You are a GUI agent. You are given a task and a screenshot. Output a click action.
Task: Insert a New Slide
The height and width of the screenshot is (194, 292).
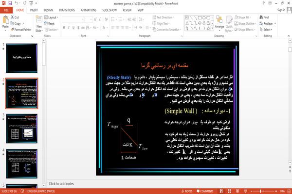39,24
